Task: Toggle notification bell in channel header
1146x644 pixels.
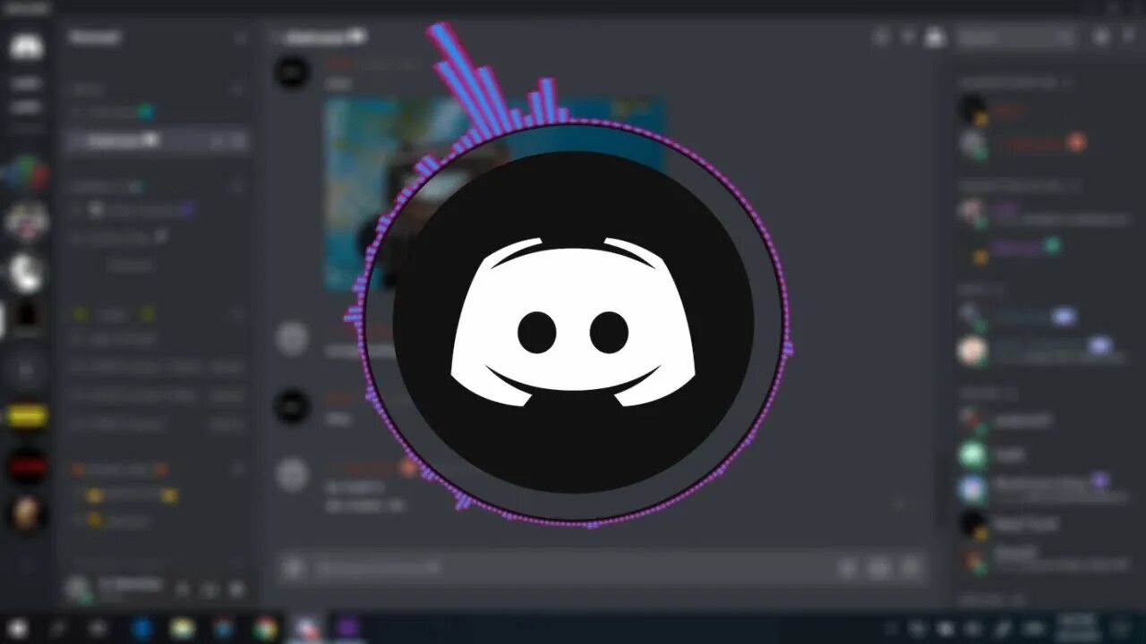Action: click(x=882, y=37)
